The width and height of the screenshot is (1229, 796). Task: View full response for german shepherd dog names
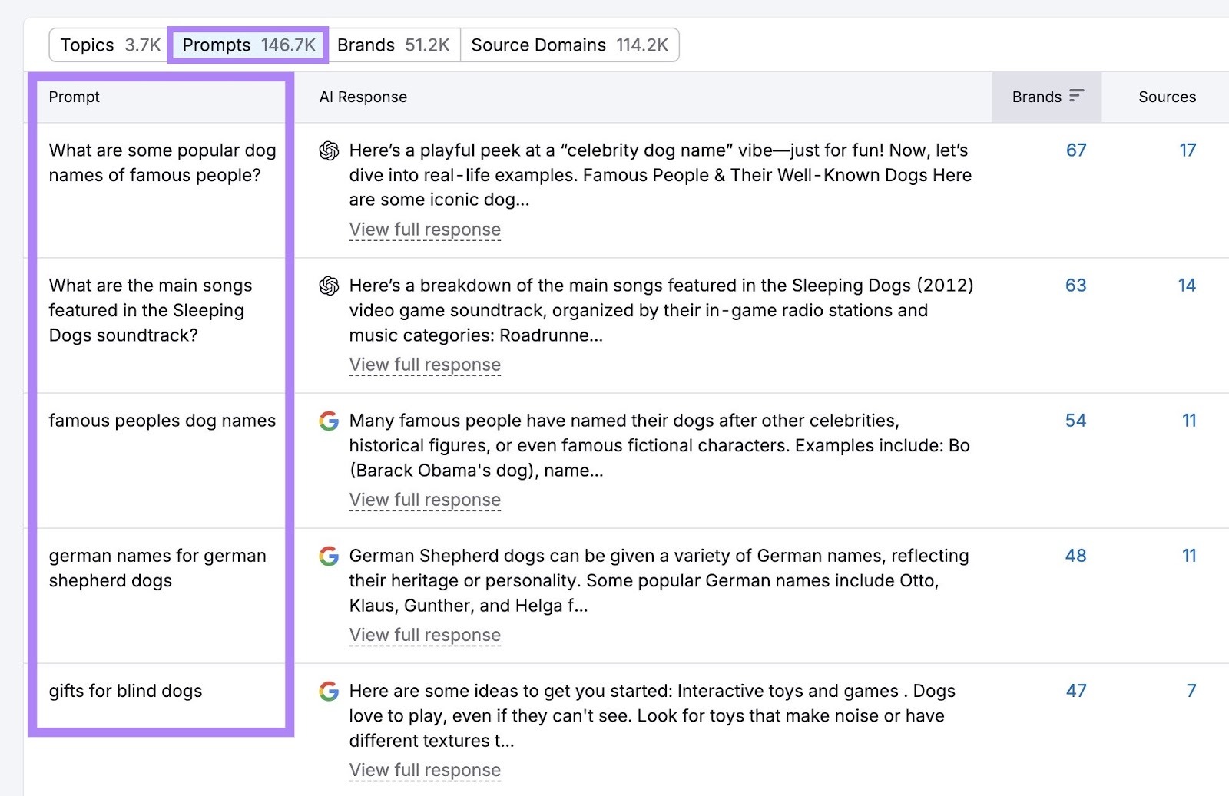pos(424,634)
